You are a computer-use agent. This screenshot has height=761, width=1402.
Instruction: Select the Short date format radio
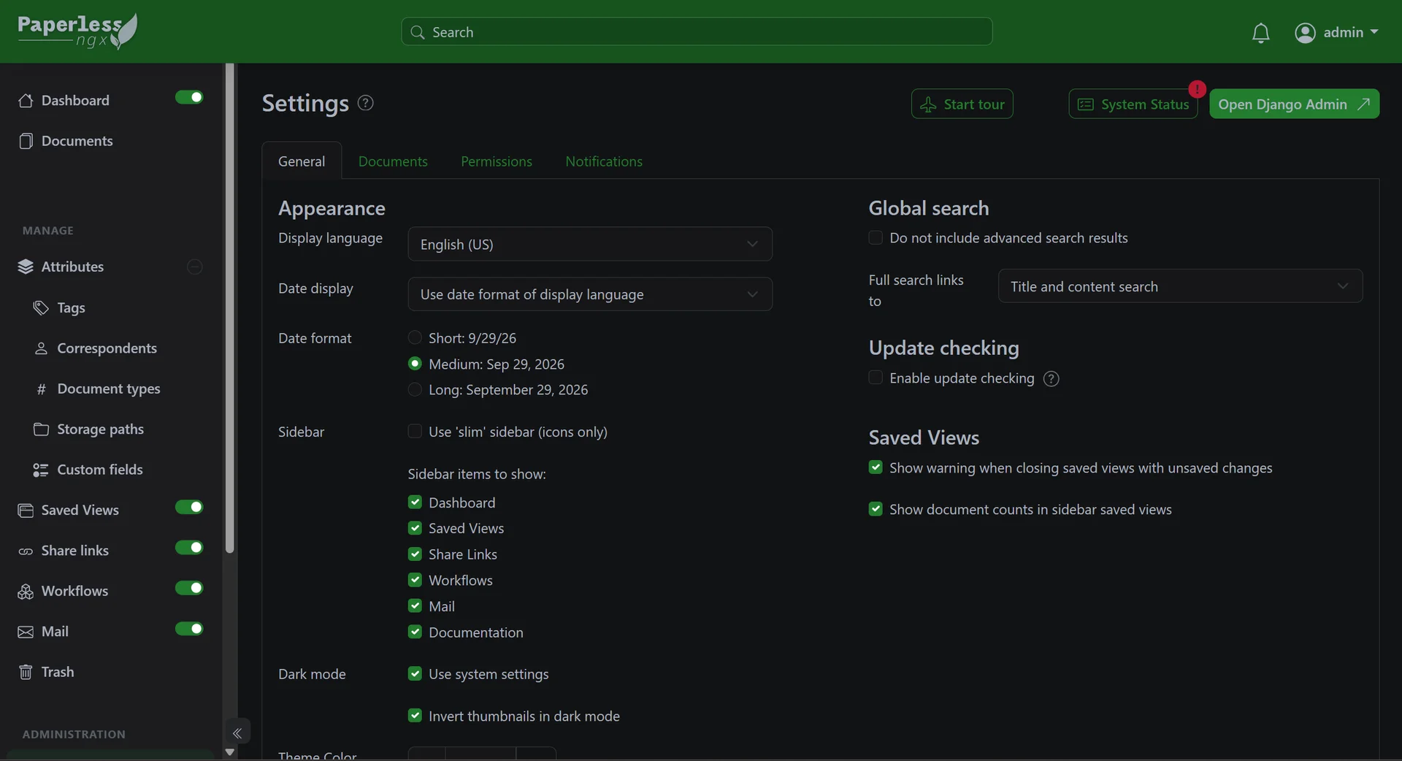click(x=415, y=337)
